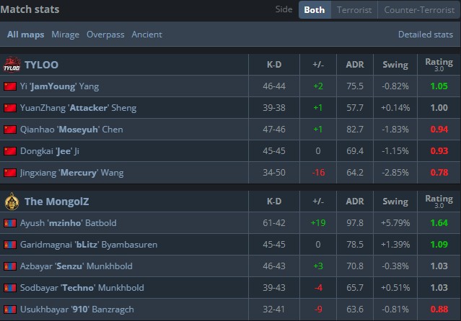
Task: Switch to the Mirage map tab
Action: pyautogui.click(x=65, y=35)
